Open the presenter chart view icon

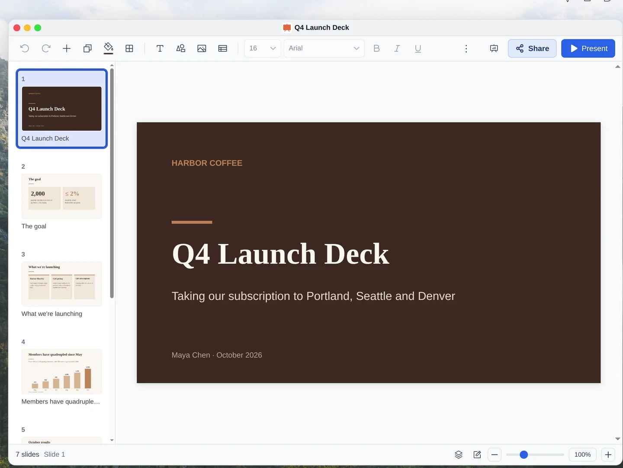(x=494, y=48)
